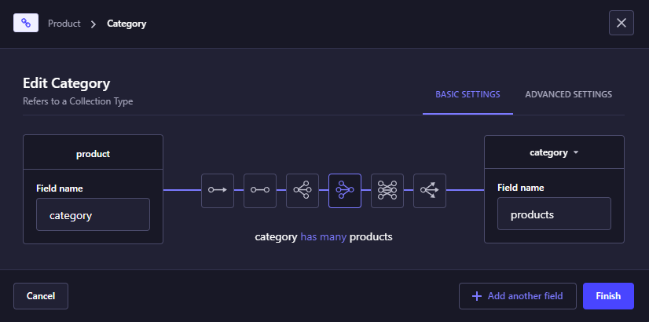The width and height of the screenshot is (649, 322).
Task: Click Add another field
Action: [517, 296]
